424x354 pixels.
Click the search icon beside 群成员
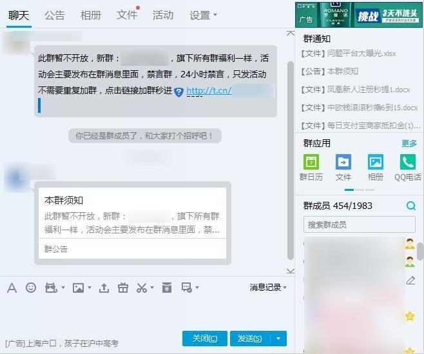click(x=411, y=206)
